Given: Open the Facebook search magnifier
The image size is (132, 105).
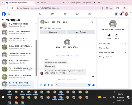Looking at the screenshot, I should [9, 14].
